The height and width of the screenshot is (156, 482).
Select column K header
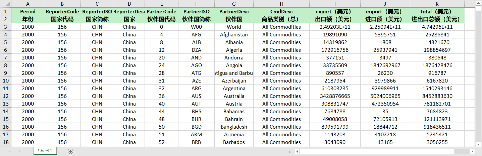[x=437, y=4]
